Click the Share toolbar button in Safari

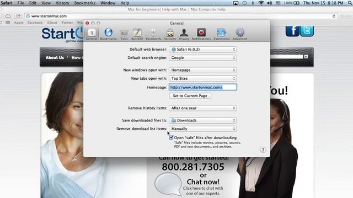[x=18, y=16]
